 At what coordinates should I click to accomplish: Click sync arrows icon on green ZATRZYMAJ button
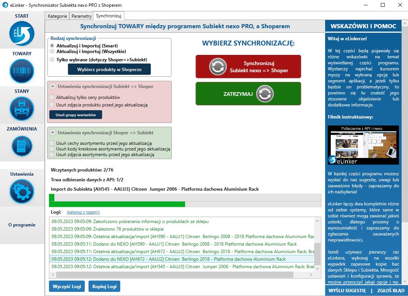tap(265, 94)
